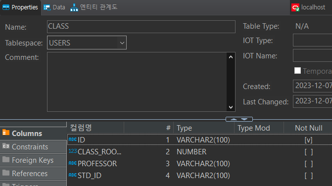Click the VARCHAR2(100) type of ID row

coord(203,140)
